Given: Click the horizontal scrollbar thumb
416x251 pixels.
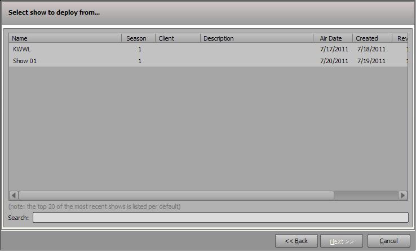Looking at the screenshot, I should [176, 196].
